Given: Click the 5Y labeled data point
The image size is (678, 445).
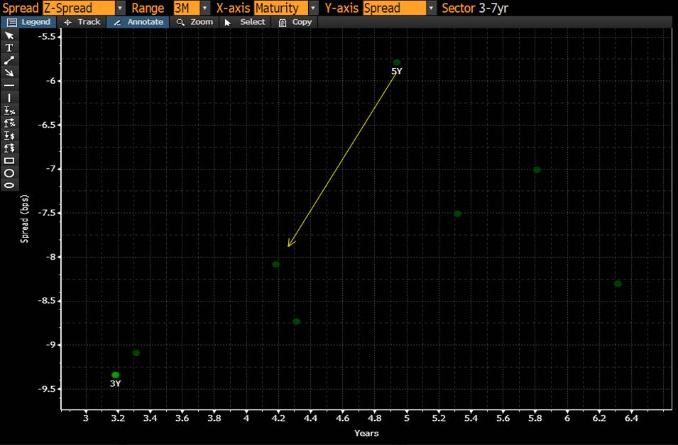Looking at the screenshot, I should point(397,62).
